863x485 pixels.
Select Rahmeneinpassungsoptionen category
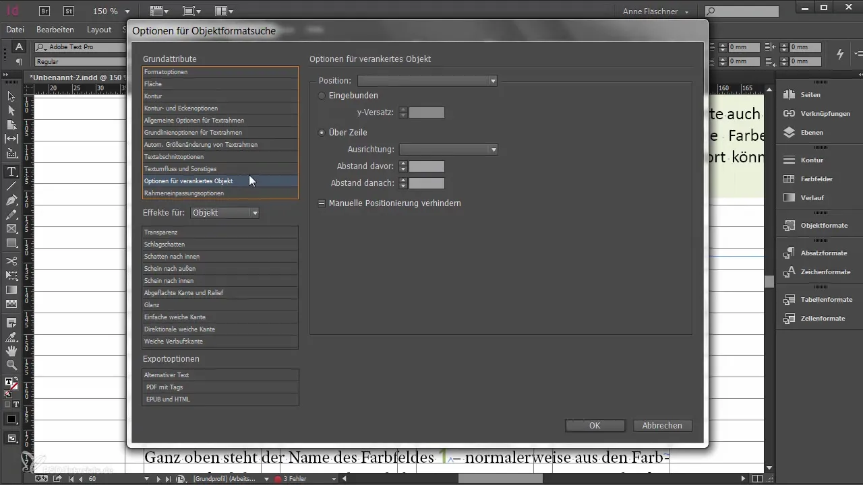(x=220, y=193)
